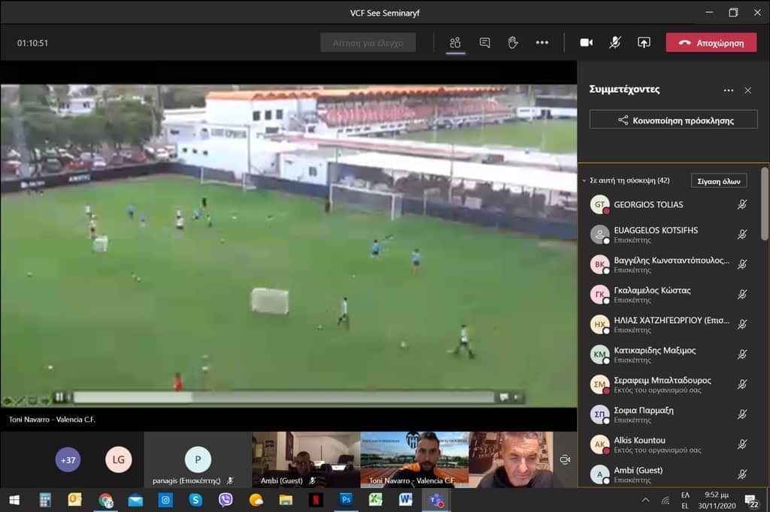This screenshot has width=770, height=512.
Task: Click the mic icon next to EUAGGELOS KOTSIFHS
Action: click(x=742, y=234)
